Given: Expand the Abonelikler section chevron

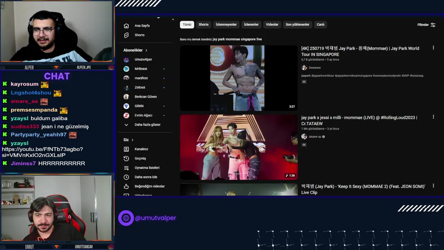Looking at the screenshot, I should click(146, 50).
